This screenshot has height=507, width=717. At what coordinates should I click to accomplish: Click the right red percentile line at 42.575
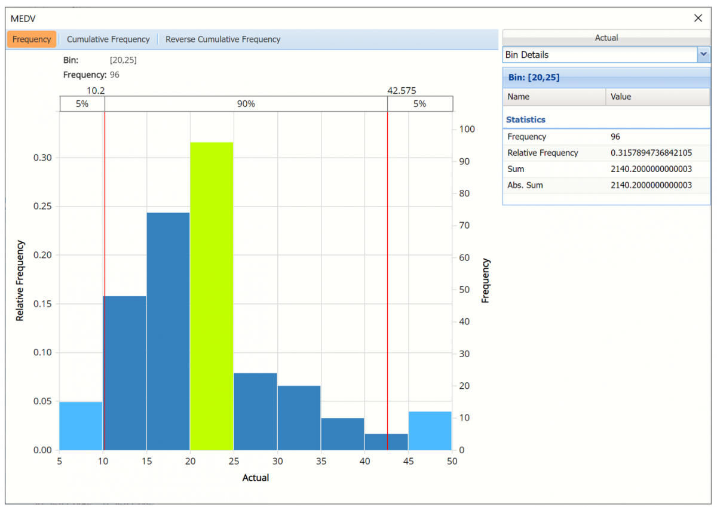click(x=388, y=239)
